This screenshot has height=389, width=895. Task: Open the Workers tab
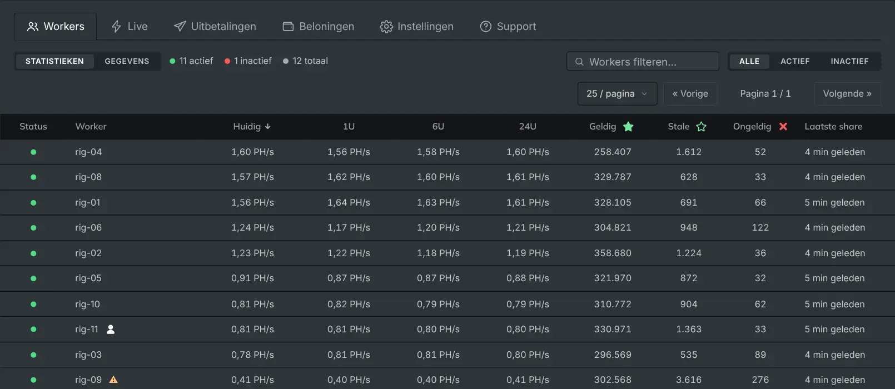coord(56,27)
